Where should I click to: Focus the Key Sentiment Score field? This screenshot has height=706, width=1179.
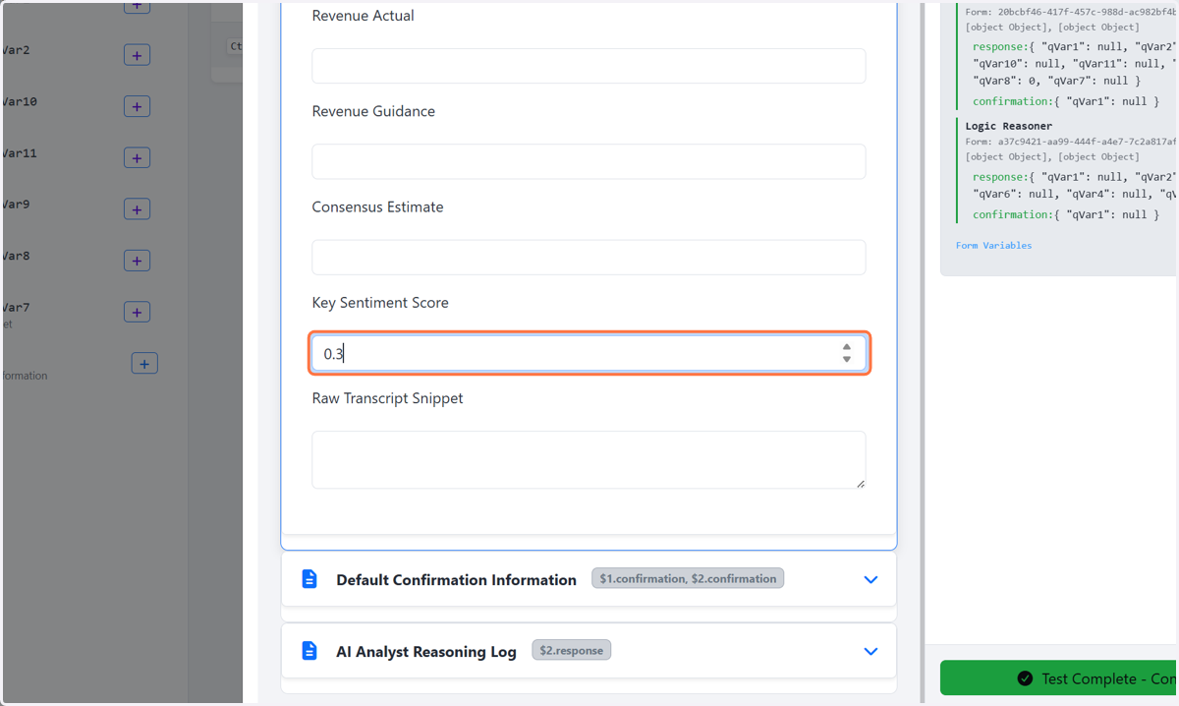tap(589, 353)
